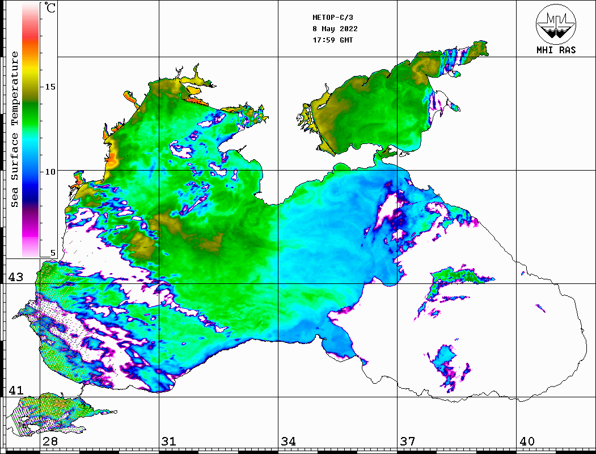Click the longitude label '28'
The width and height of the screenshot is (596, 454).
tap(50, 442)
